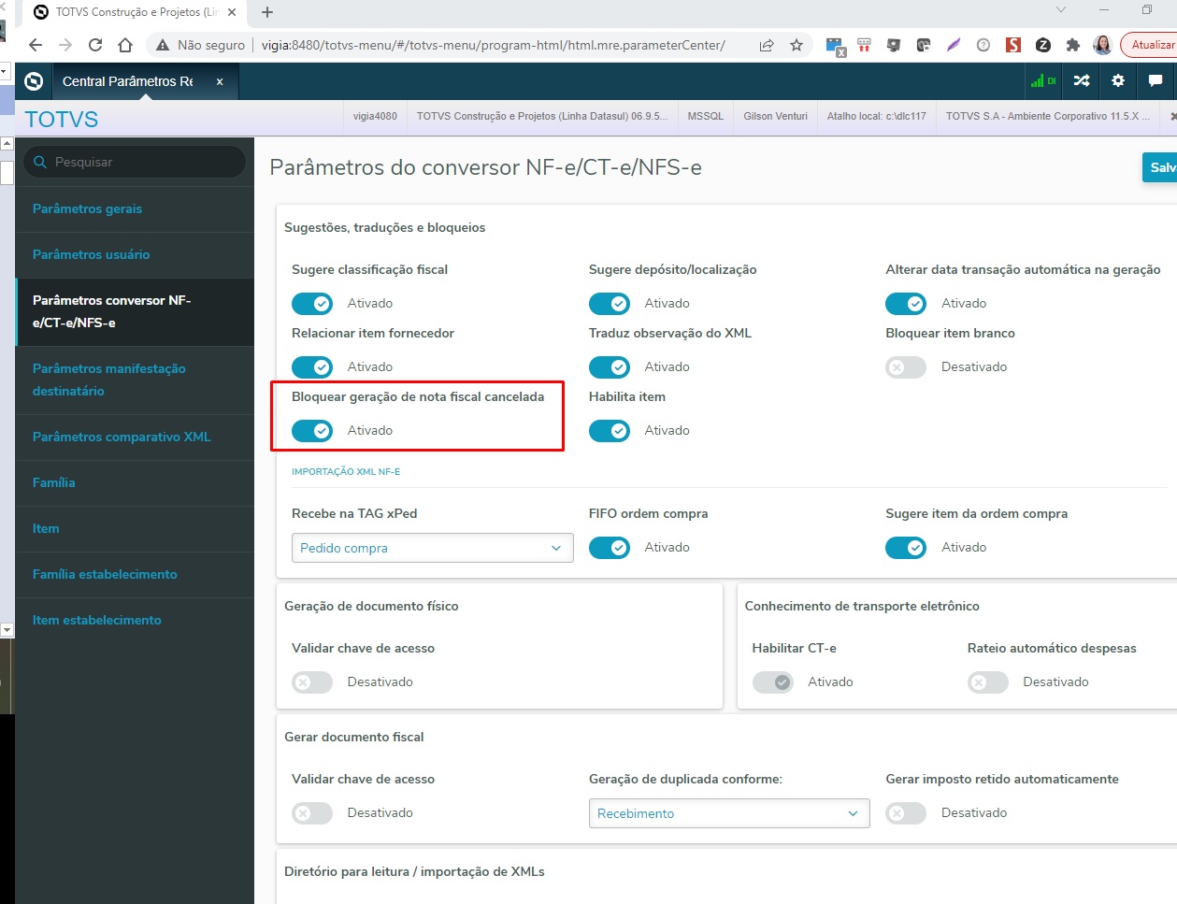Close the Central Parâmetros tab
1177x904 pixels.
coord(220,81)
